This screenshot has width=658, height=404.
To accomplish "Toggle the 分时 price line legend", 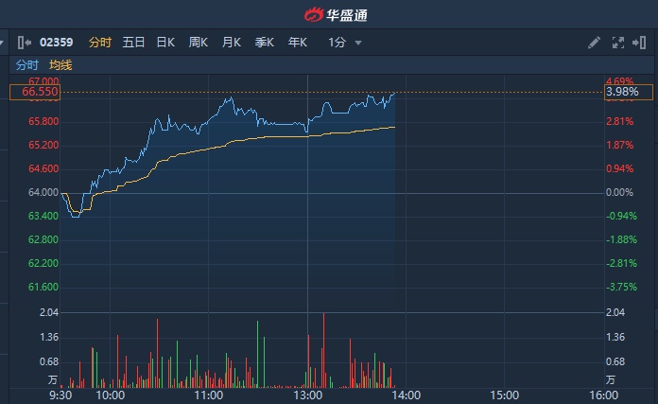I will 26,65.
